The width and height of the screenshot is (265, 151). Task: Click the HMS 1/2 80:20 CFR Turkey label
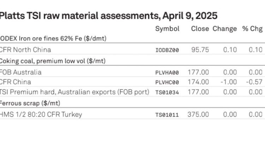[41, 114]
